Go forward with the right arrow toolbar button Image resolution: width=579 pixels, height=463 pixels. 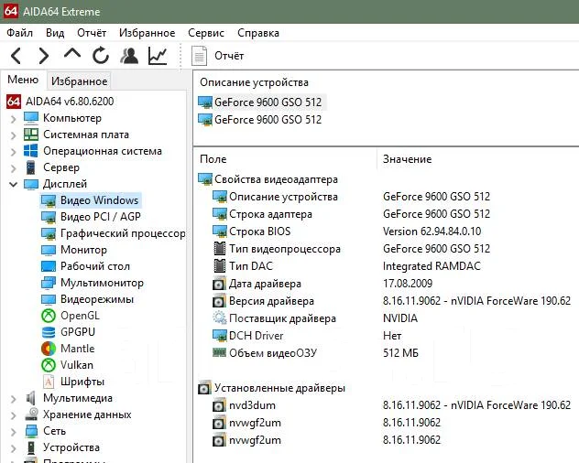44,56
